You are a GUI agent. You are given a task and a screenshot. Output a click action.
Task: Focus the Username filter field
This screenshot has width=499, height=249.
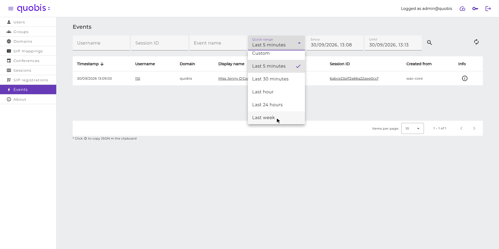101,43
